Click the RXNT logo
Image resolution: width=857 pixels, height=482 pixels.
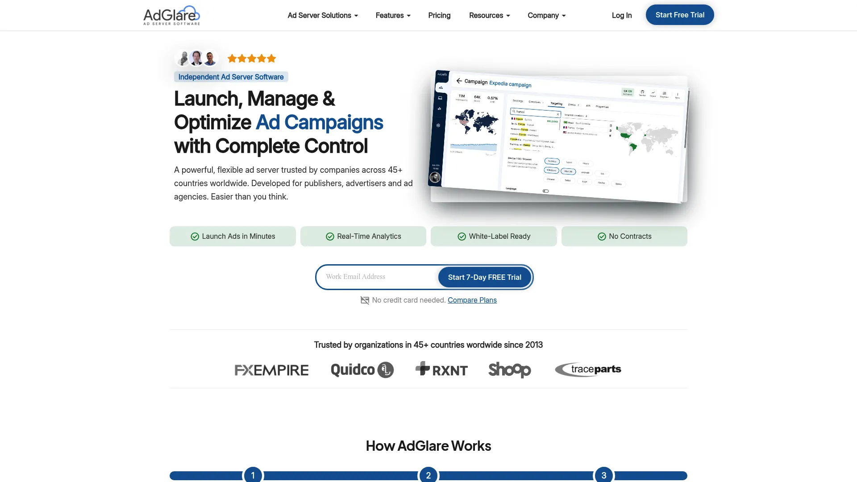point(441,370)
